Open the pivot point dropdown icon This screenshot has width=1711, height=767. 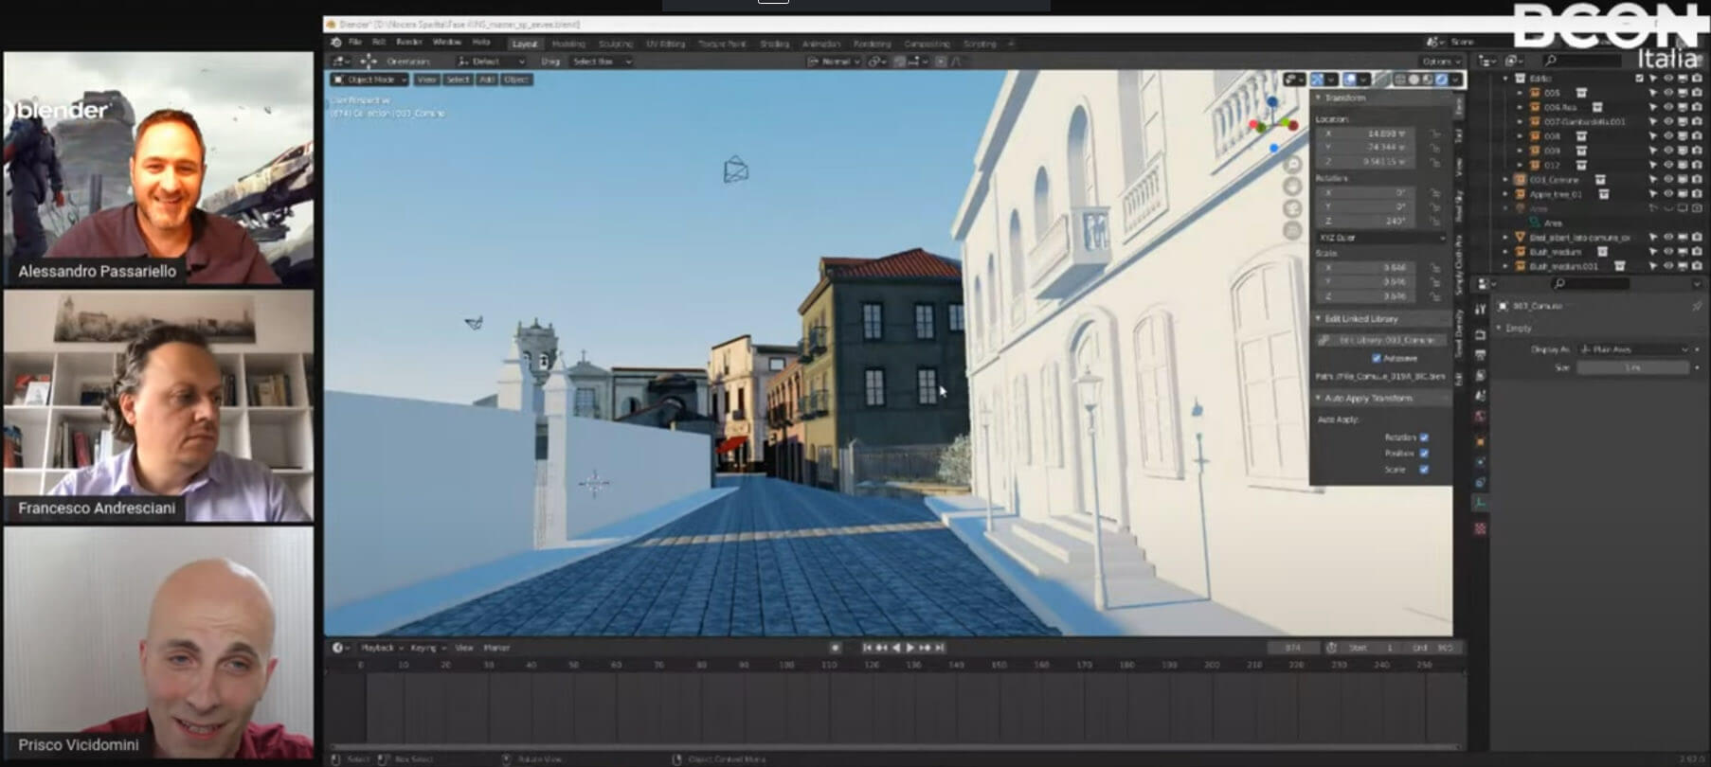pyautogui.click(x=877, y=62)
